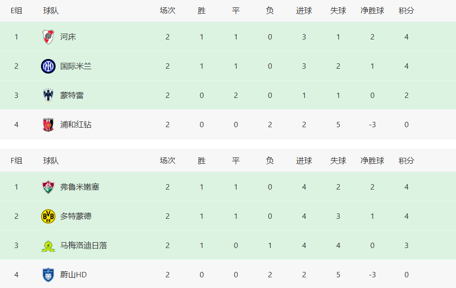Select the 场次 column header in Group F
Screen dimensions: 456x288
[x=167, y=161]
